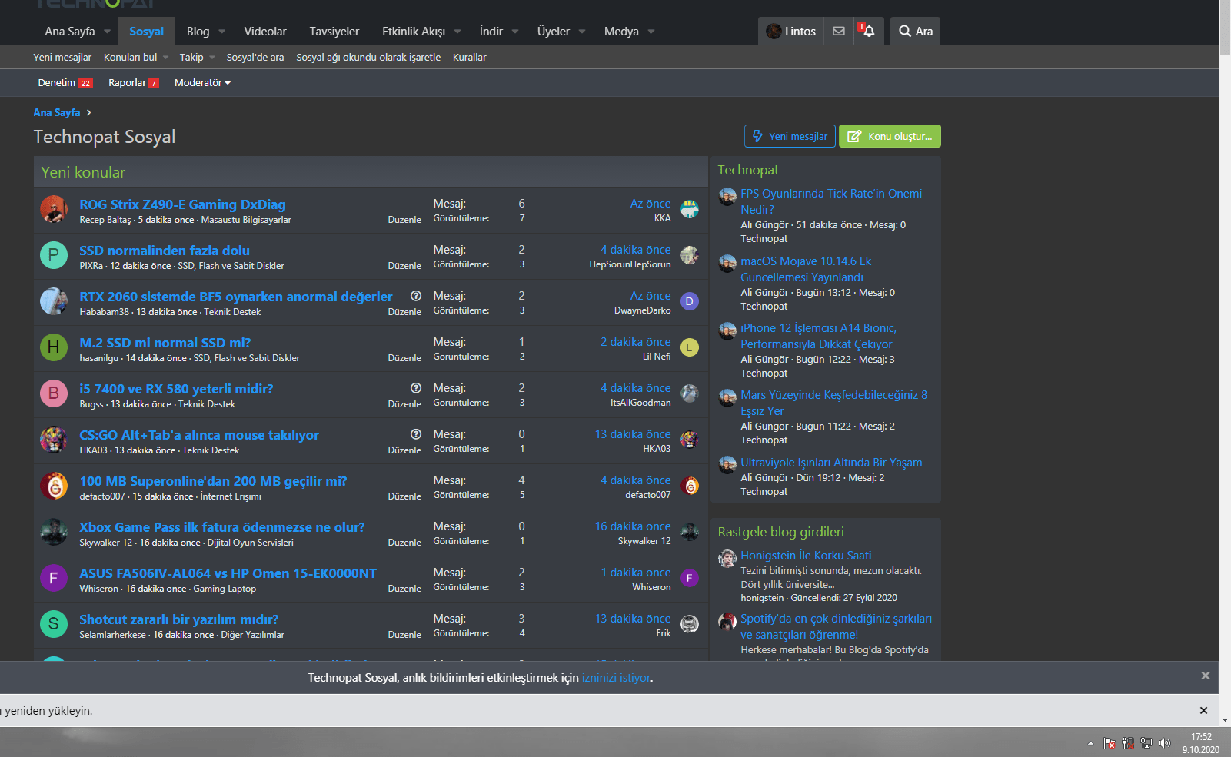Click question-mark icon on i5 7400 thread
The height and width of the screenshot is (757, 1231).
click(x=416, y=388)
